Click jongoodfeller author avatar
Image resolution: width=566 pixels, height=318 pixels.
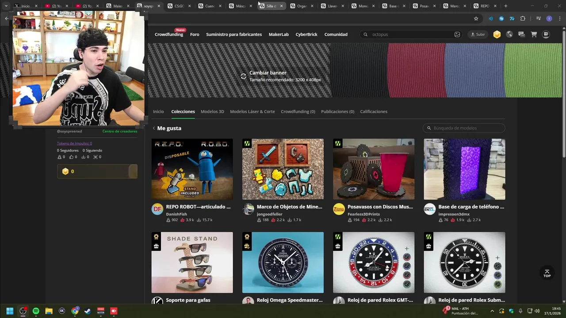[248, 209]
